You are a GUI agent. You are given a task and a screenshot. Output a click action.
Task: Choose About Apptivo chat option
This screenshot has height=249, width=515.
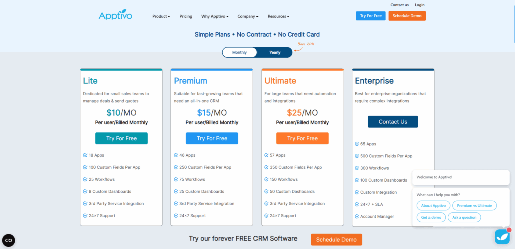(x=433, y=206)
